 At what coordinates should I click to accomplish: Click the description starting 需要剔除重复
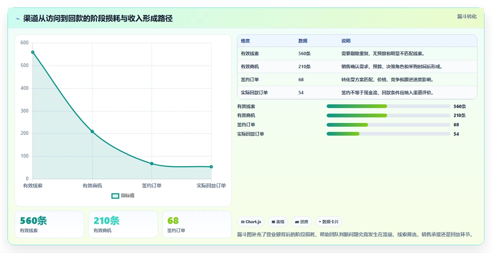tap(383, 54)
